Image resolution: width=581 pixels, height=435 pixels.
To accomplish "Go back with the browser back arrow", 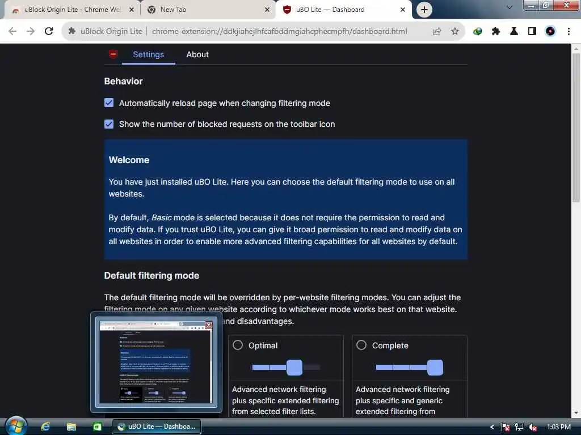I will pyautogui.click(x=12, y=32).
